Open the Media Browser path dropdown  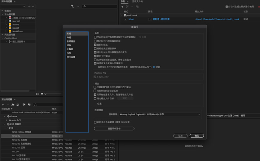(x=13, y=7)
